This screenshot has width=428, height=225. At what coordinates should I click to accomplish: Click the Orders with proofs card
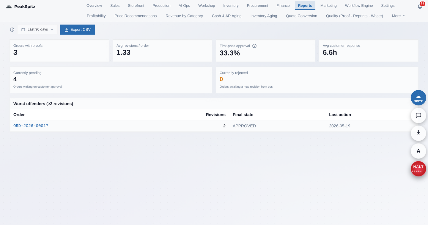pyautogui.click(x=59, y=51)
